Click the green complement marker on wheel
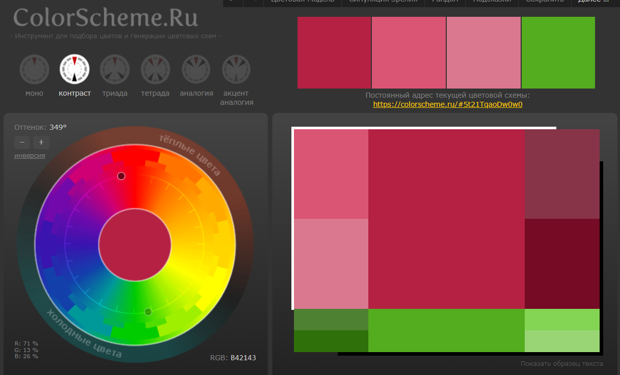Screen dimensions: 620x375 [x=148, y=311]
